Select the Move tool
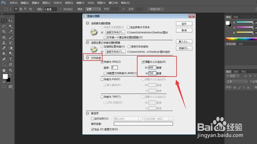 pyautogui.click(x=11, y=21)
